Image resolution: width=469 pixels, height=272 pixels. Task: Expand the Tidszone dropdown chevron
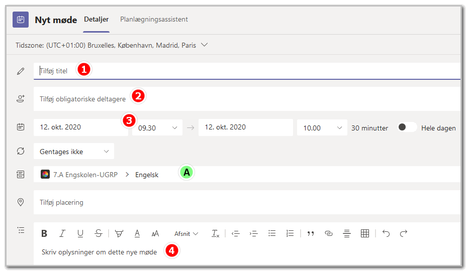point(204,45)
